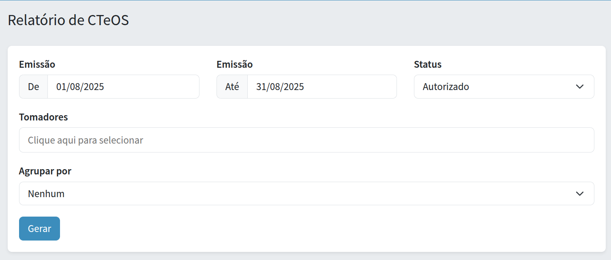Click the Status field label
This screenshot has height=260, width=611.
coord(427,64)
